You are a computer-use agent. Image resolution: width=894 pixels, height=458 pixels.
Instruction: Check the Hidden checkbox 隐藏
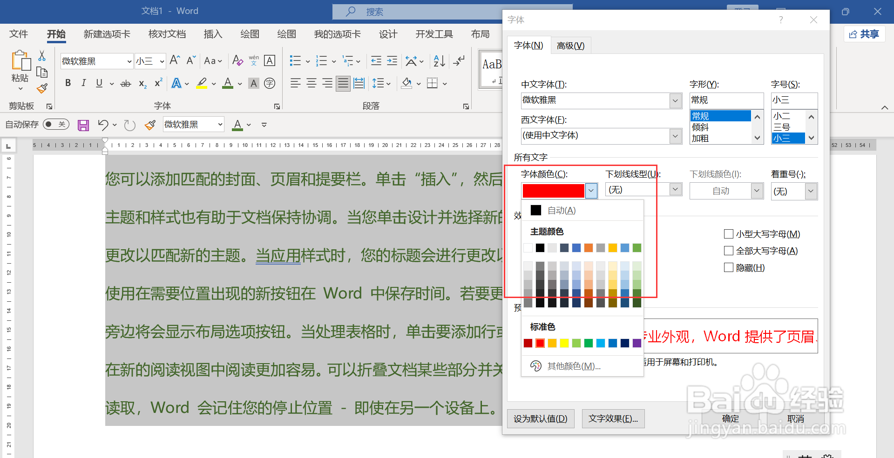[x=729, y=267]
